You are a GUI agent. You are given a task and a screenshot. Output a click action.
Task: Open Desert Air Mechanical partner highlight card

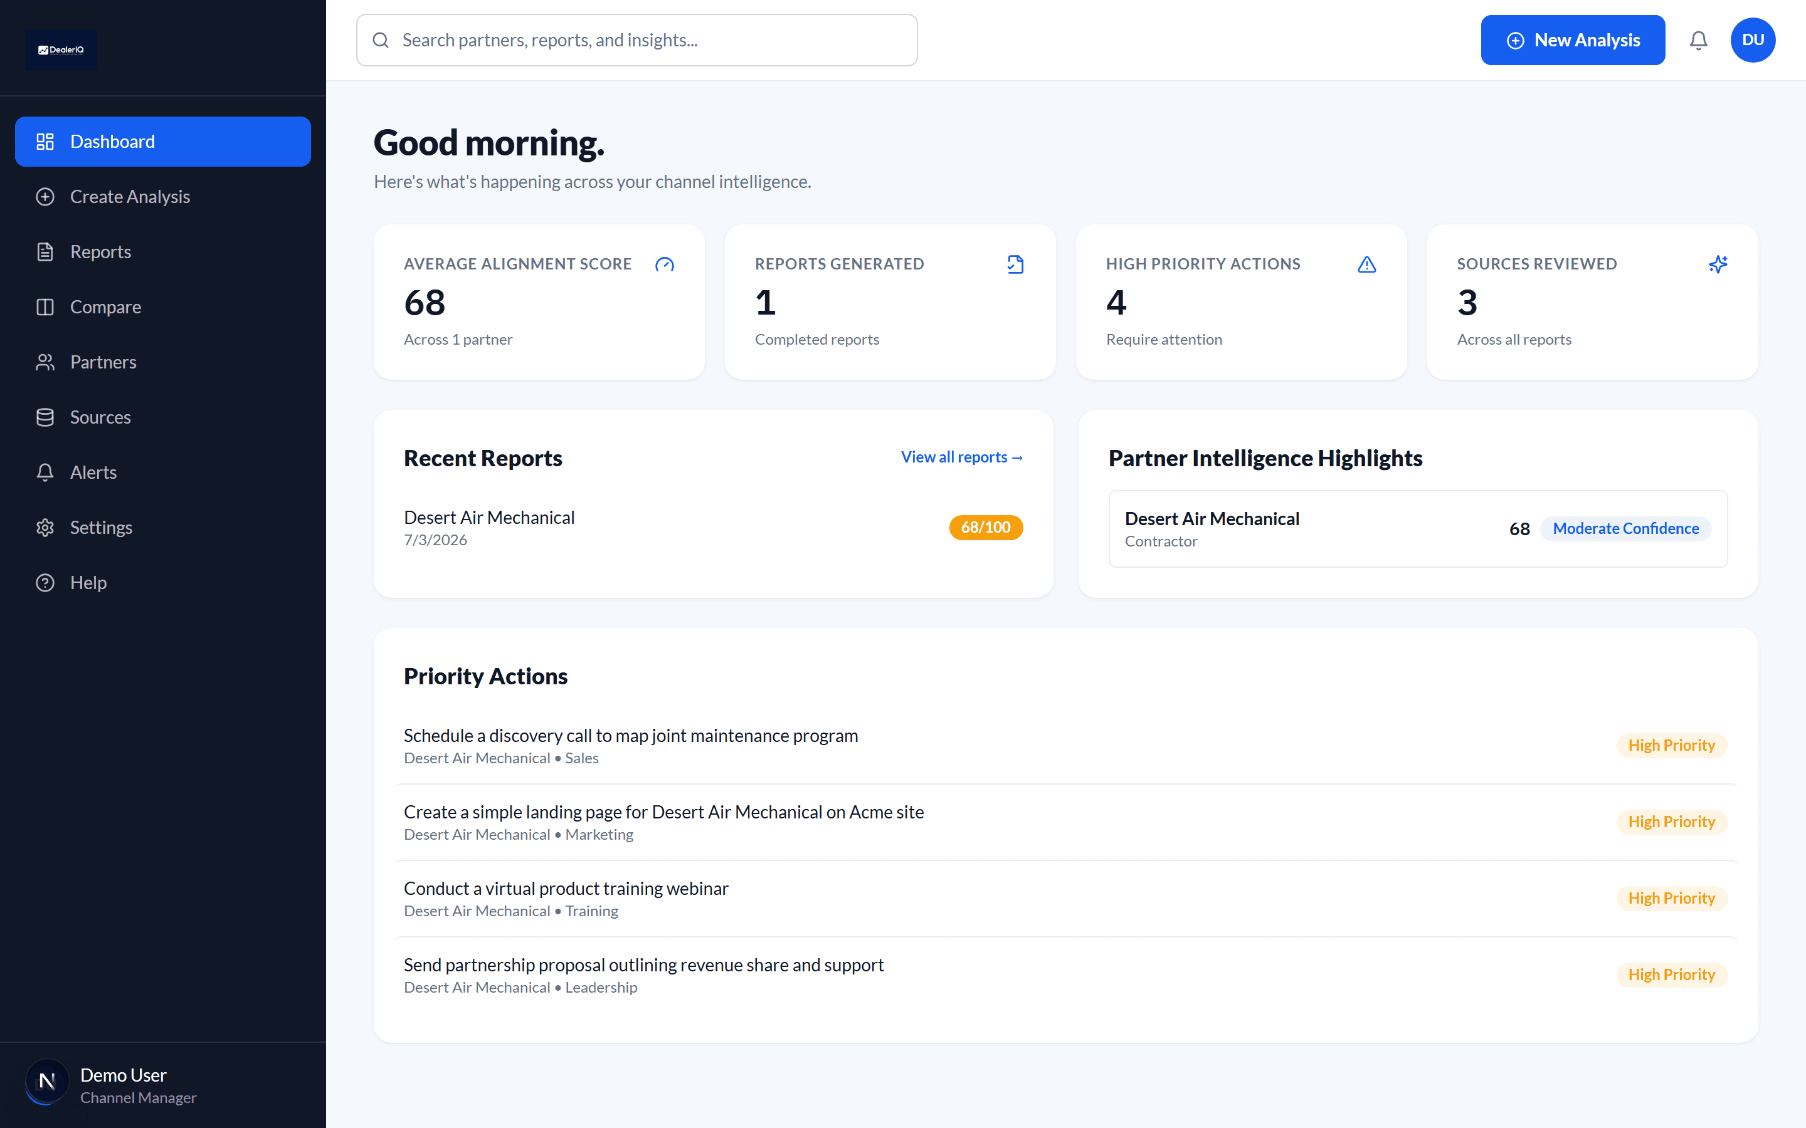pyautogui.click(x=1418, y=529)
